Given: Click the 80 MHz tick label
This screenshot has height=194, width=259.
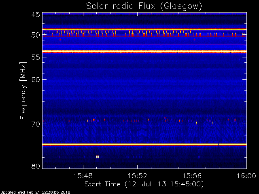Looking at the screenshot, I should (36, 166).
